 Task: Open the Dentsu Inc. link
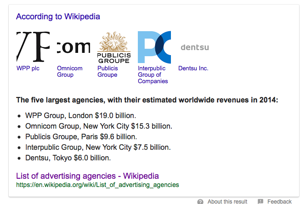click(x=193, y=68)
